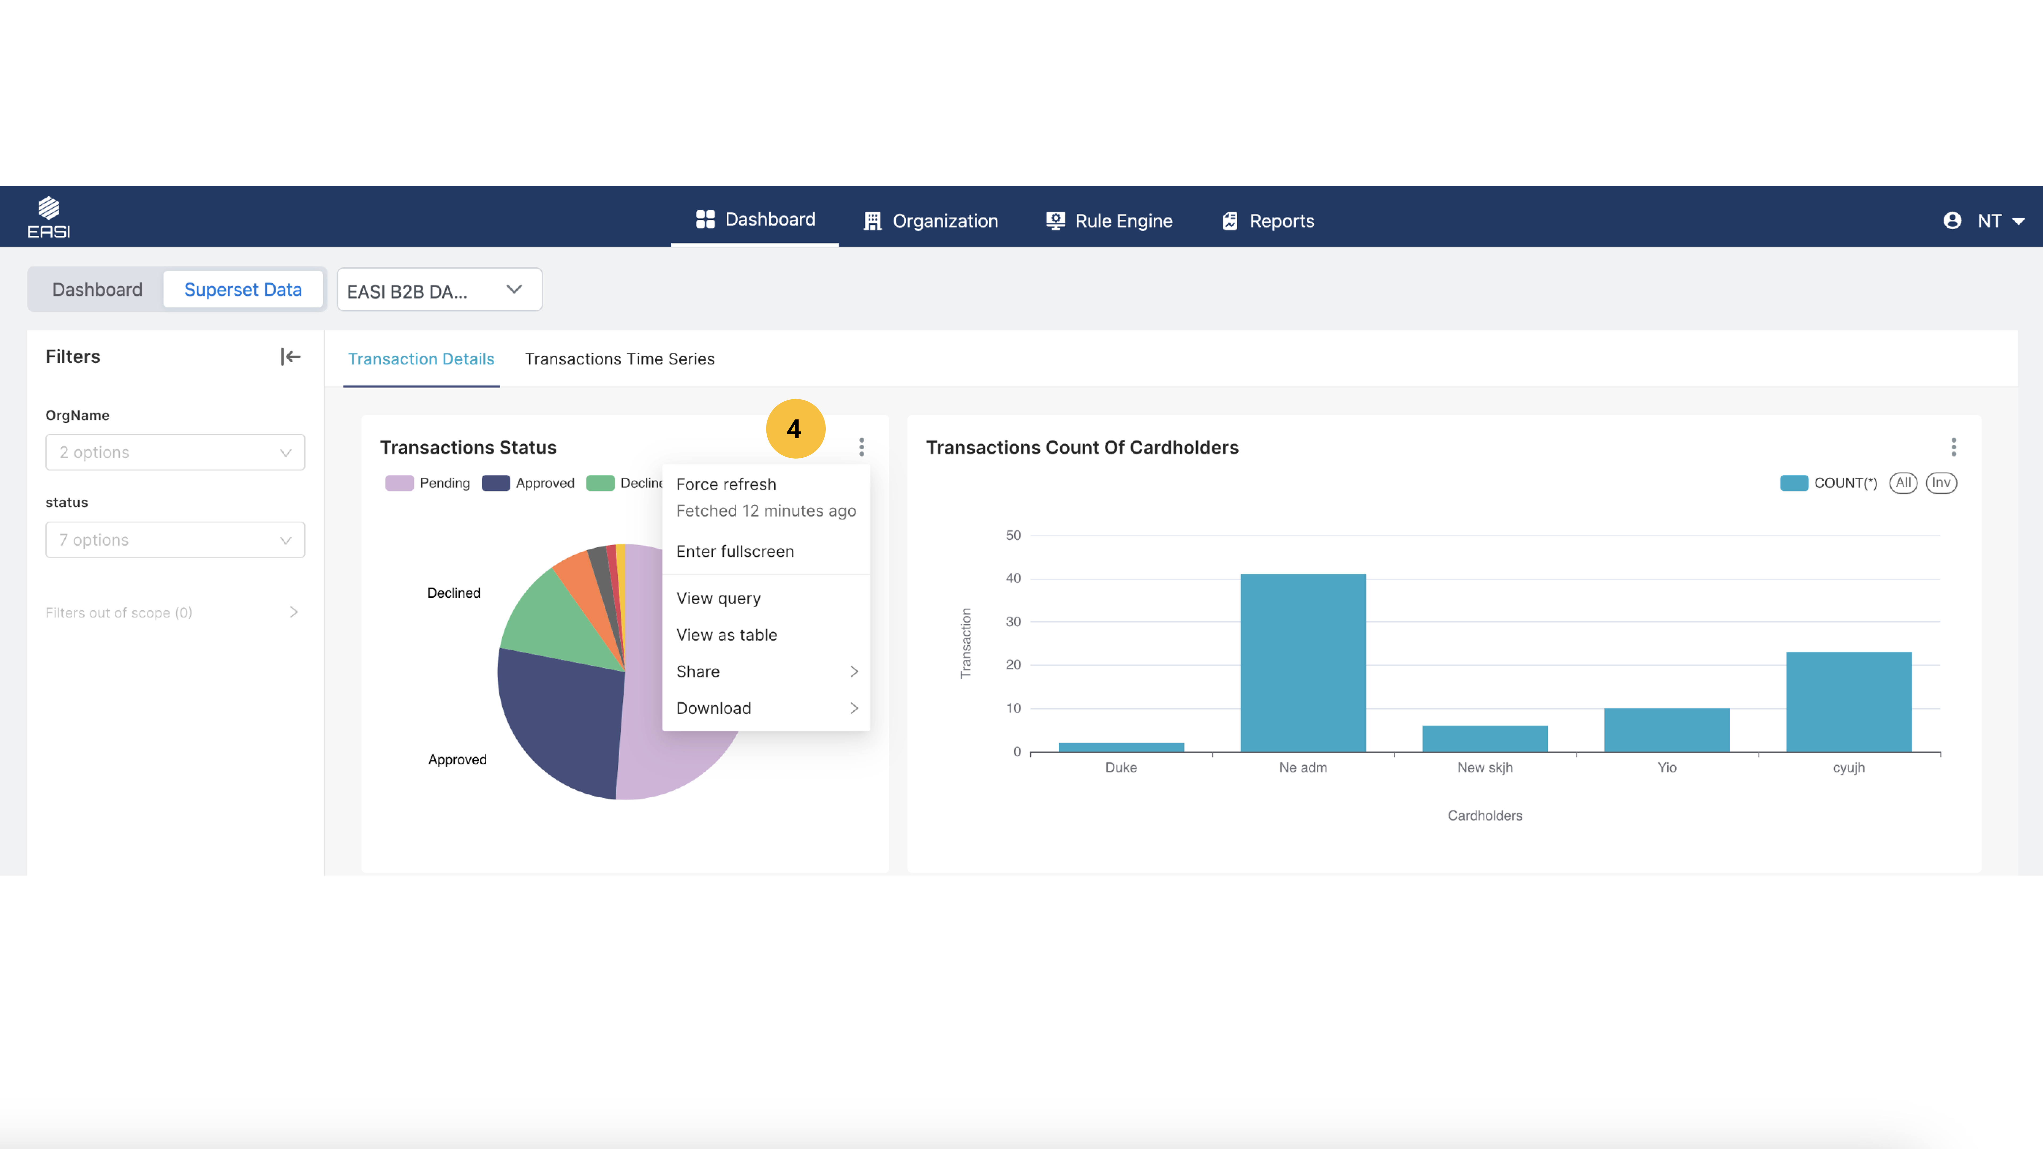Screen dimensions: 2043x1149
Task: Collapse the Filters panel with the arrow icon
Action: 290,357
